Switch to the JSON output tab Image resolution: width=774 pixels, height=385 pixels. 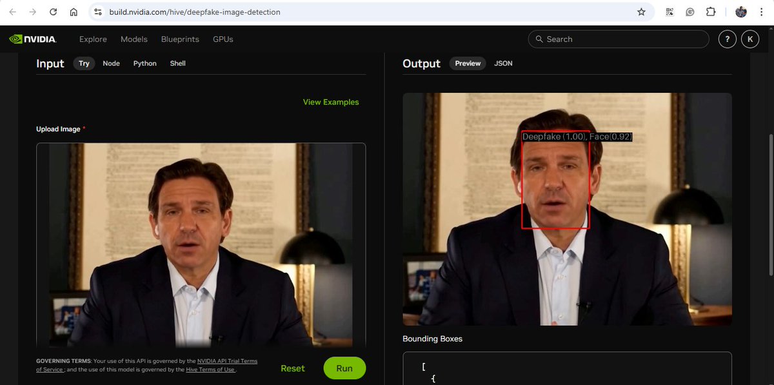pyautogui.click(x=503, y=63)
